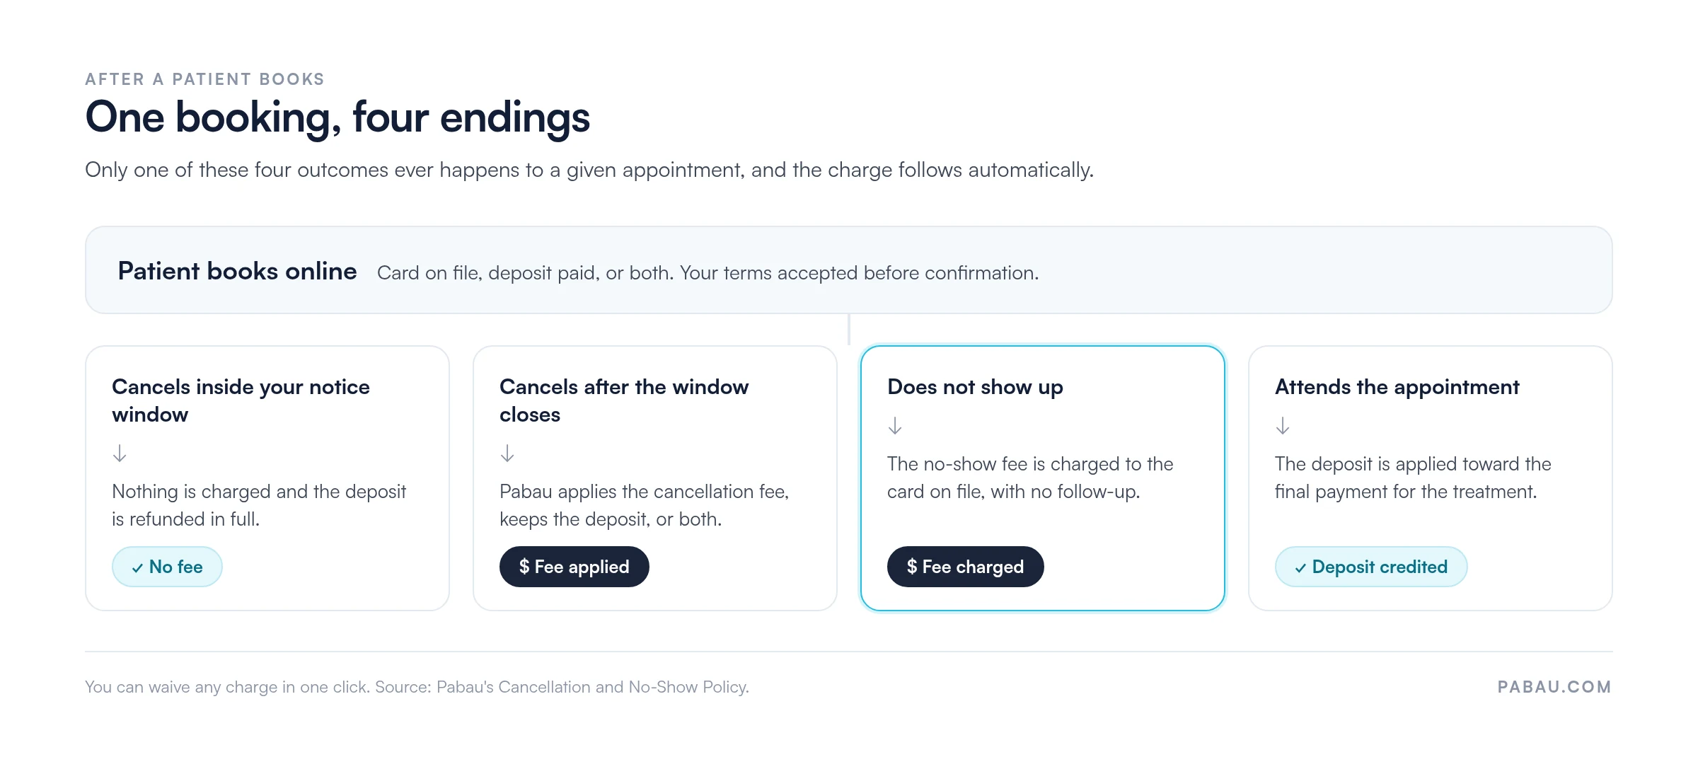Select the 'Fee applied' dark pill

click(x=574, y=567)
